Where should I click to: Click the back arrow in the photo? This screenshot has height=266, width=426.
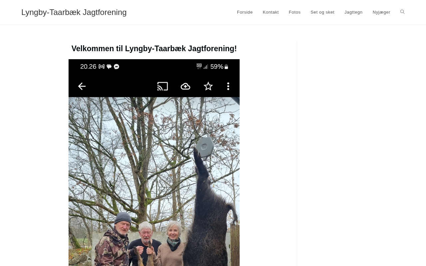(x=82, y=86)
